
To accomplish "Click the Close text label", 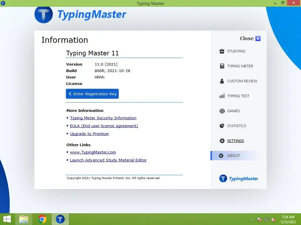I will point(247,38).
